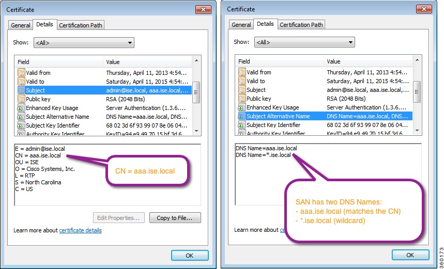Click the scrollbar thumb in right field list
Viewport: 444px width, 269px height.
(417, 92)
